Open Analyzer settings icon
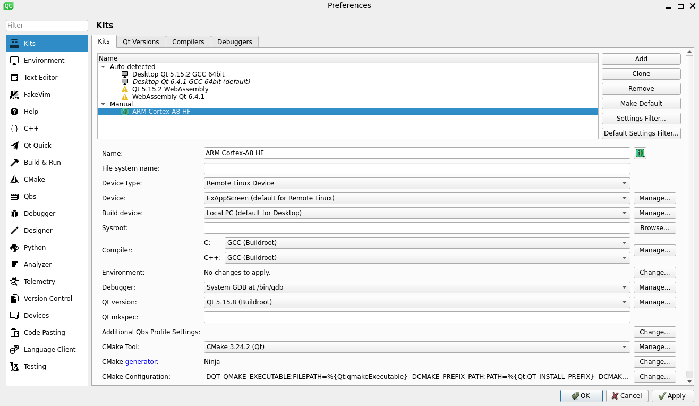 point(14,265)
